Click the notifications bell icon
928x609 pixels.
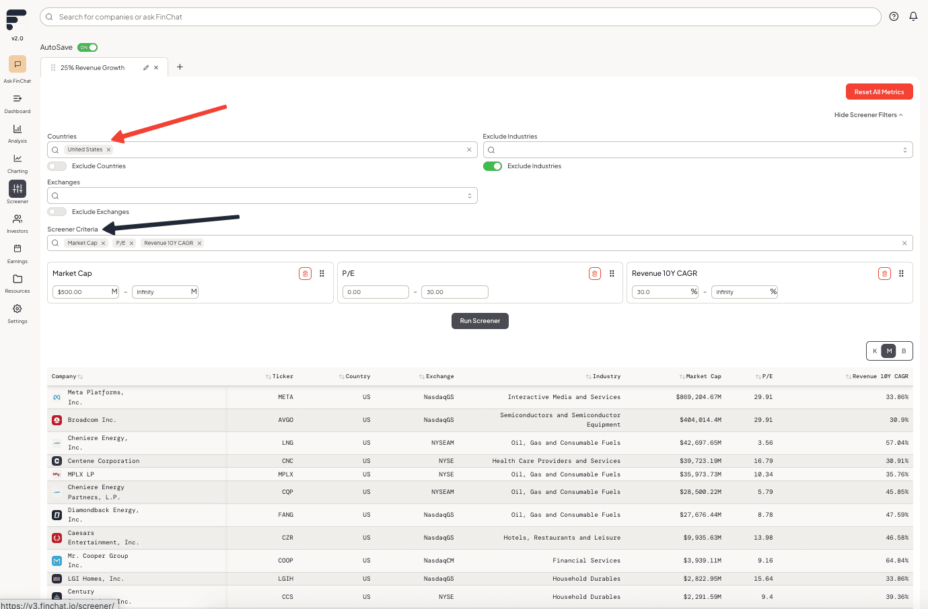(913, 17)
